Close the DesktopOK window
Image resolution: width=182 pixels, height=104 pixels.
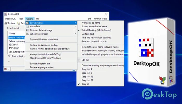[x=106, y=14]
